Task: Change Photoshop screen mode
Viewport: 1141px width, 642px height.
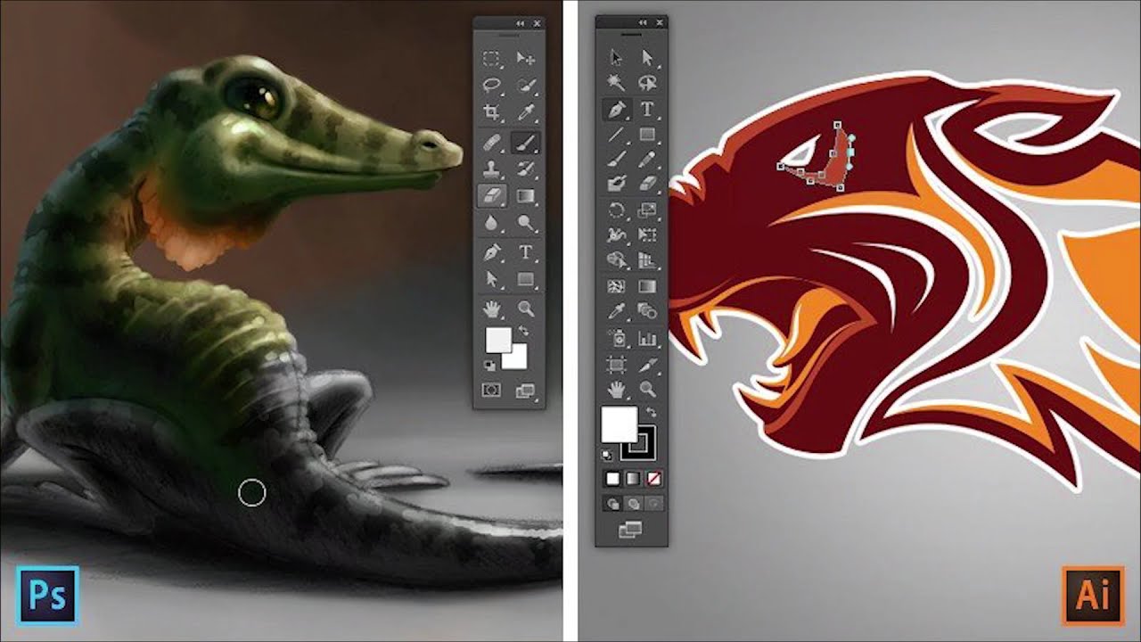Action: click(x=525, y=391)
